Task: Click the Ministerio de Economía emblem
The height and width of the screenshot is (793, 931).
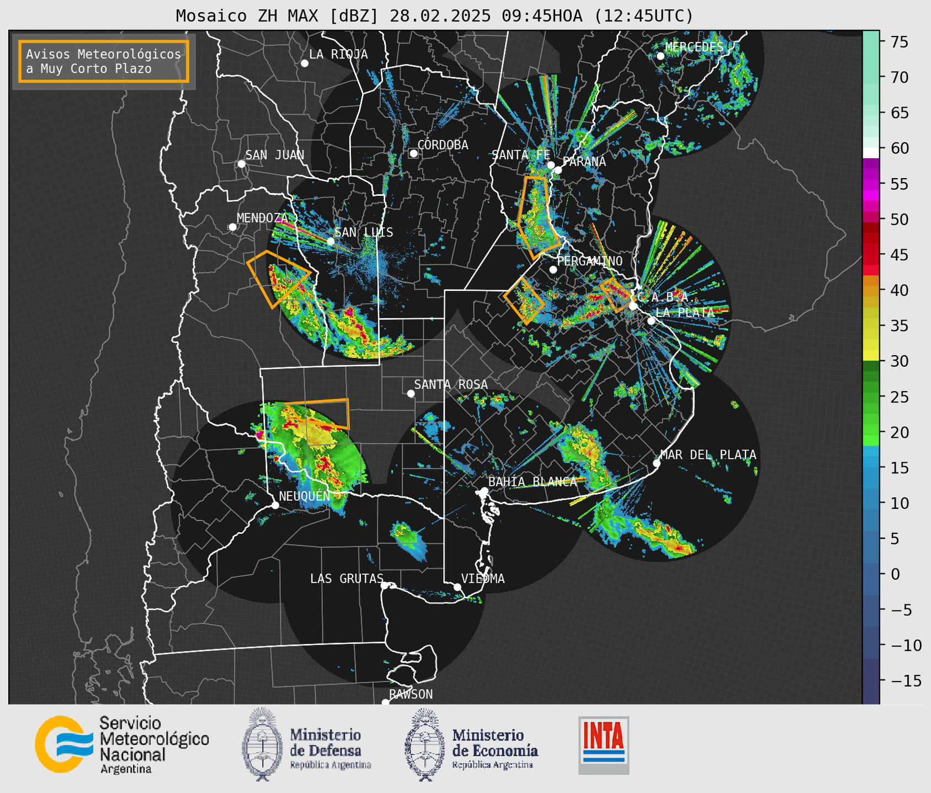Action: coord(425,744)
